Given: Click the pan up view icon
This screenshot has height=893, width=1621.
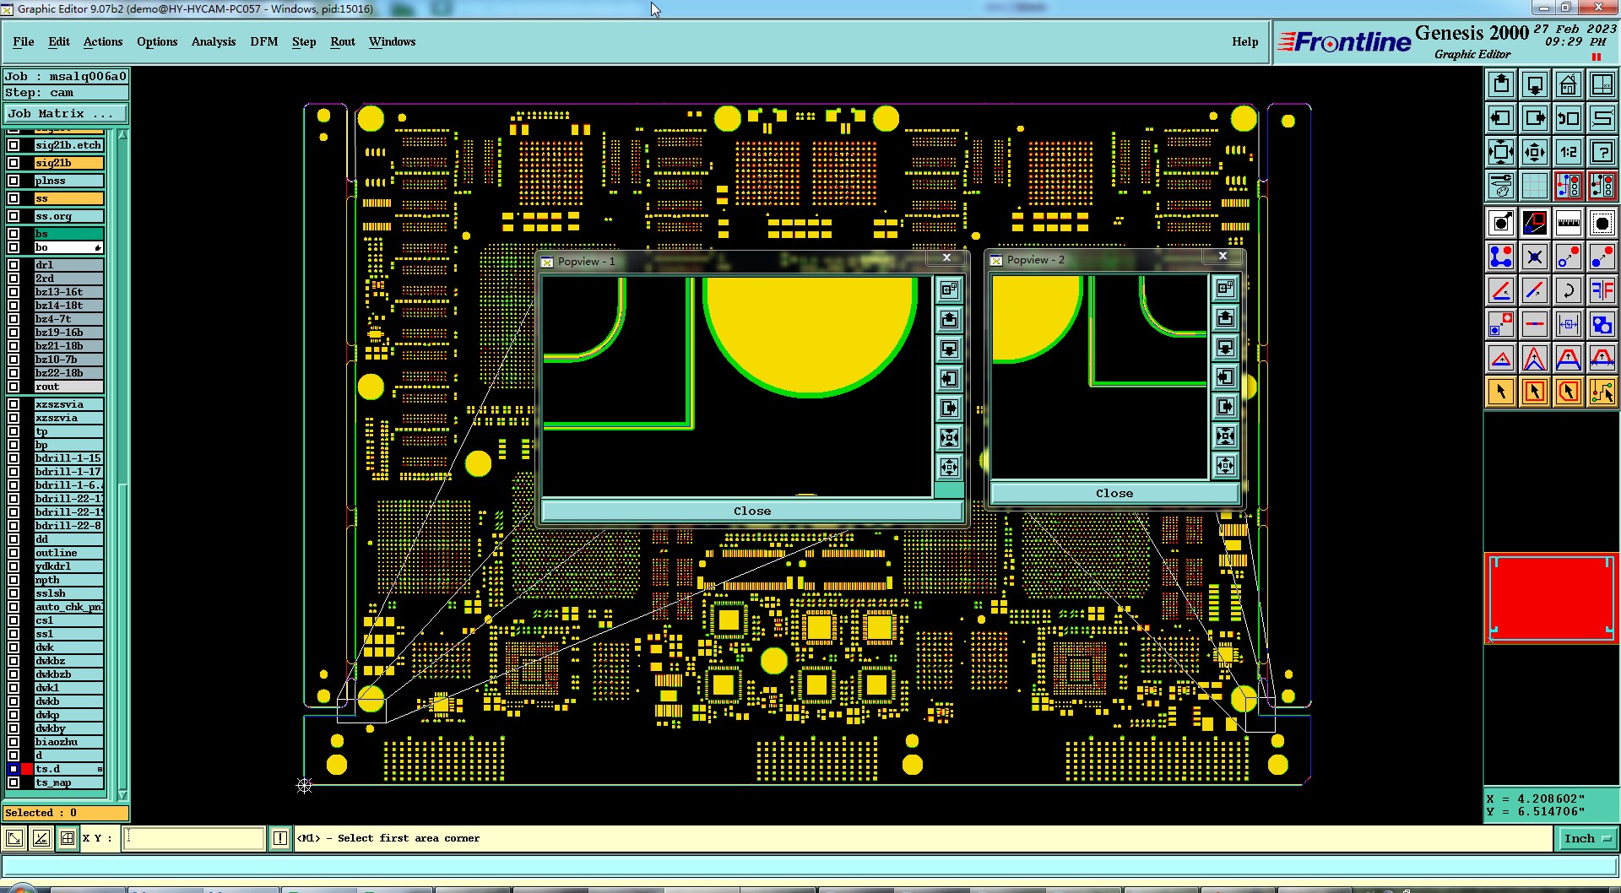Looking at the screenshot, I should click(x=1501, y=84).
